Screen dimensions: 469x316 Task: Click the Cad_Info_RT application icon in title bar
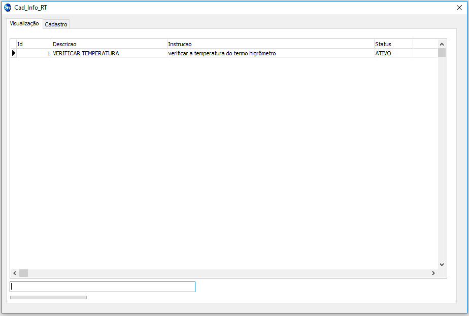(8, 8)
